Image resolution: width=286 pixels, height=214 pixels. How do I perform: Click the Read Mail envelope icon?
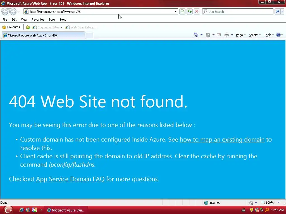pyautogui.click(x=219, y=35)
